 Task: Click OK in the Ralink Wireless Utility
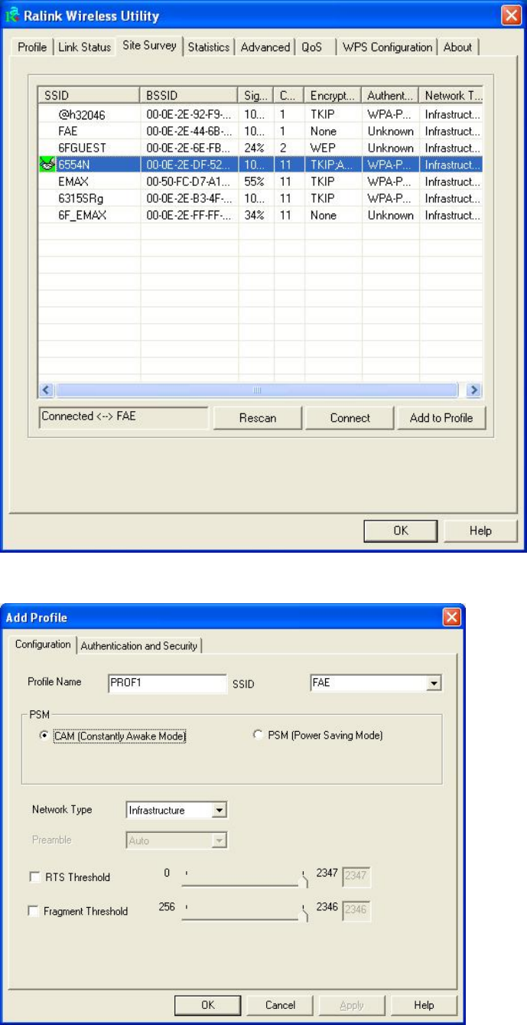401,530
